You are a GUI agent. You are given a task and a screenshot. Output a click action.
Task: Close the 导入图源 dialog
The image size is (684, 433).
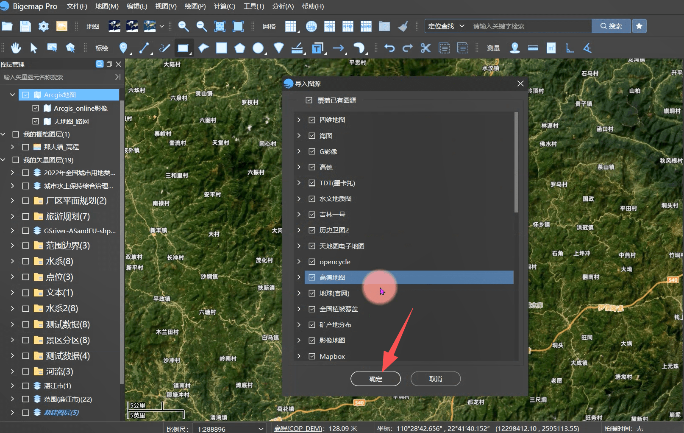click(x=520, y=84)
